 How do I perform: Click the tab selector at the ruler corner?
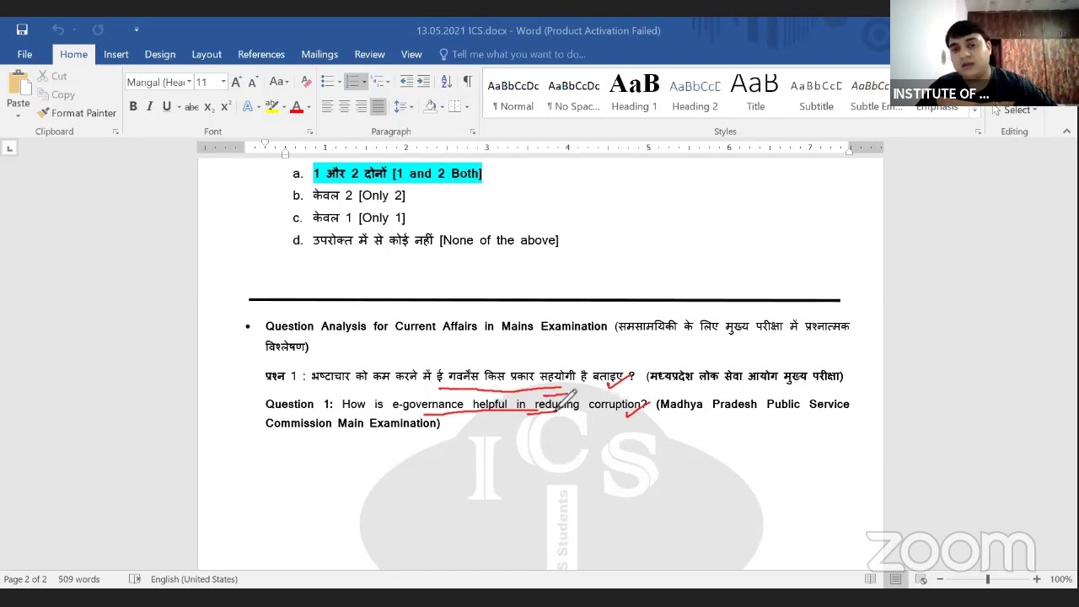point(9,148)
